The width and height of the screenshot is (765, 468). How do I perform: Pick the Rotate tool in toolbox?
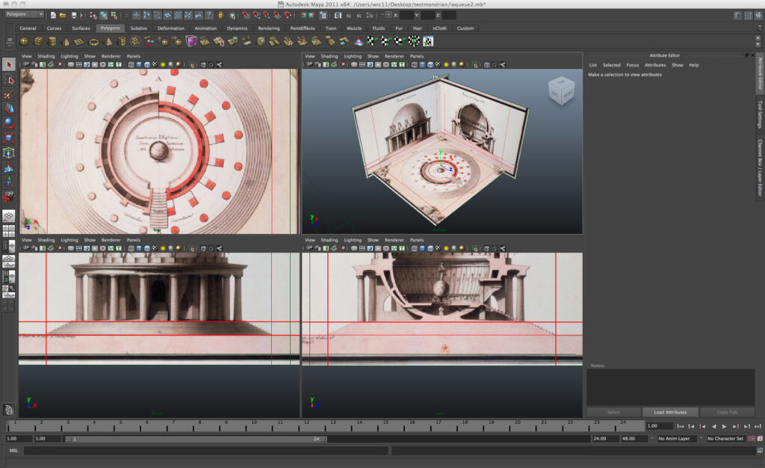(9, 123)
